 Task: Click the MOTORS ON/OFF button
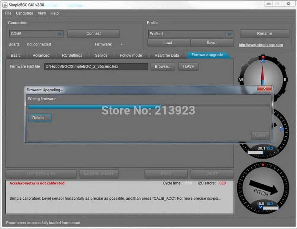pos(99,174)
